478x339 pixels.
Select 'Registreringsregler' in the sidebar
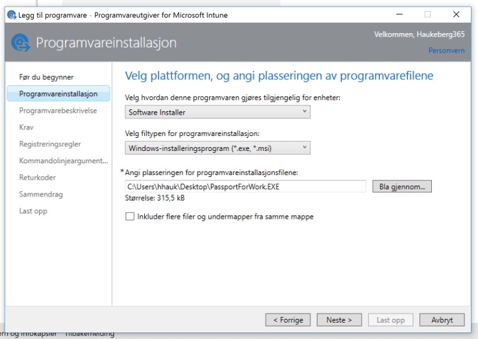[x=50, y=144]
